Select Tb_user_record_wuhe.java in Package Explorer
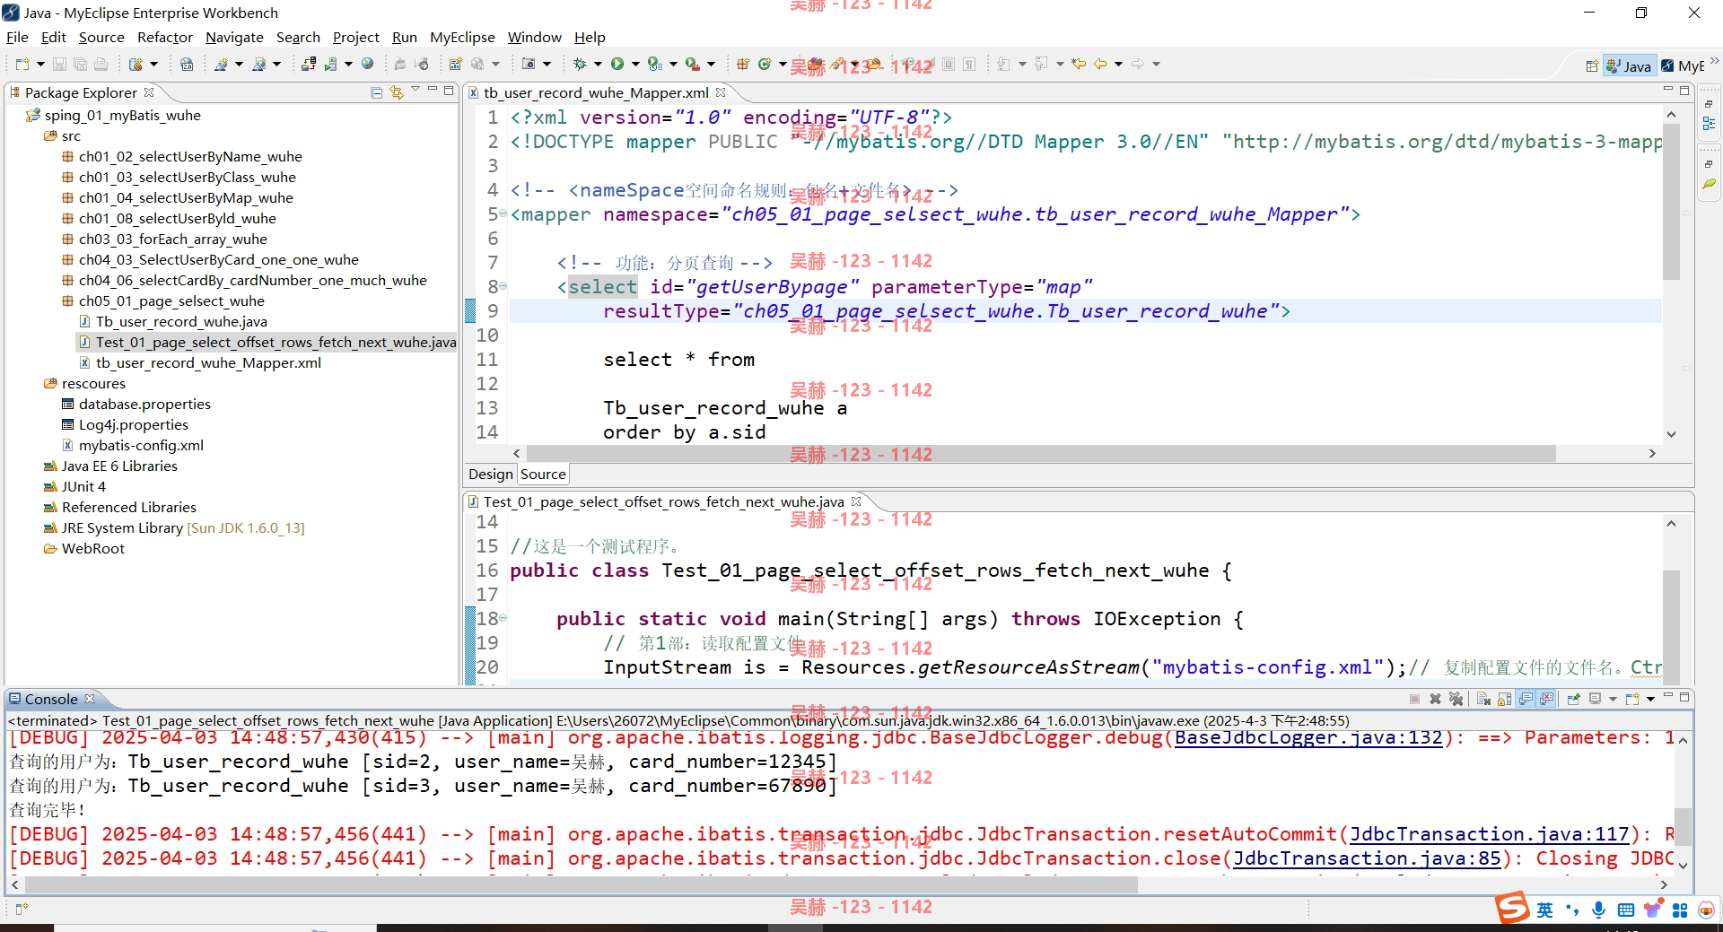1723x932 pixels. click(x=181, y=321)
